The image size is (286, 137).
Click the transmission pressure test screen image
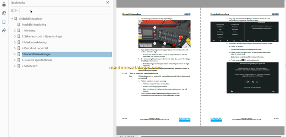(252, 78)
